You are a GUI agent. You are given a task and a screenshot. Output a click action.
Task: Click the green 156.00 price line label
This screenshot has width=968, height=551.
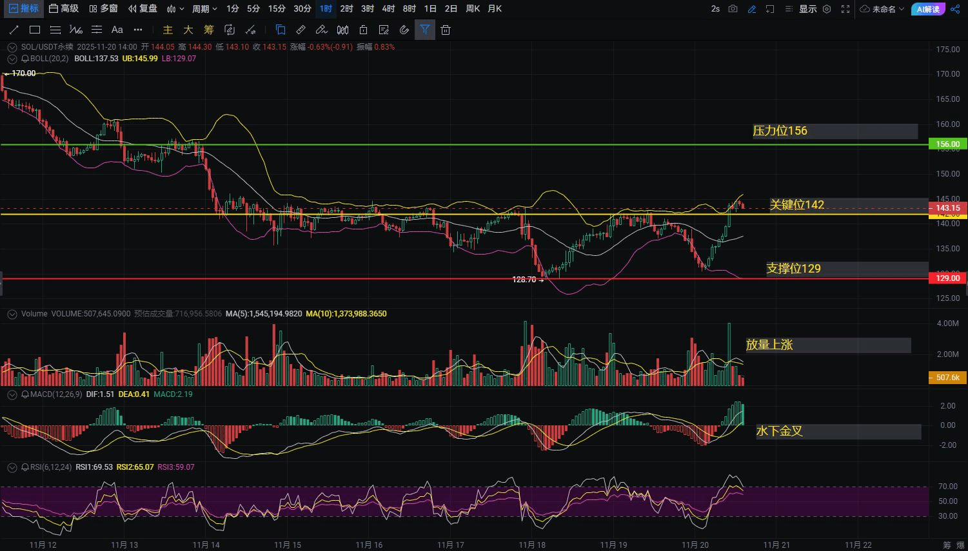(x=947, y=144)
